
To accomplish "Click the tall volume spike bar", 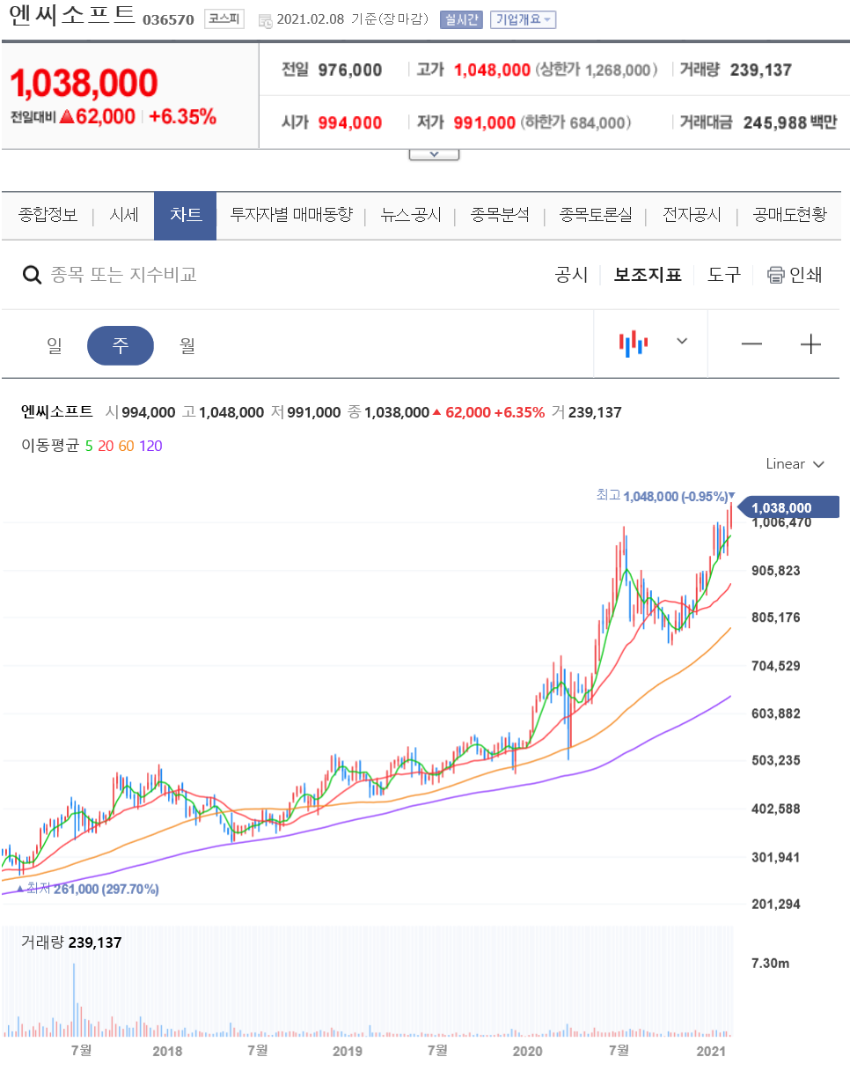I will pos(74,1000).
